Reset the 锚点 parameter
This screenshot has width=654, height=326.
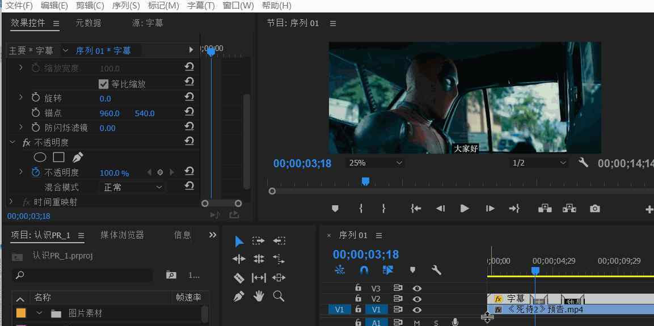[x=189, y=111]
